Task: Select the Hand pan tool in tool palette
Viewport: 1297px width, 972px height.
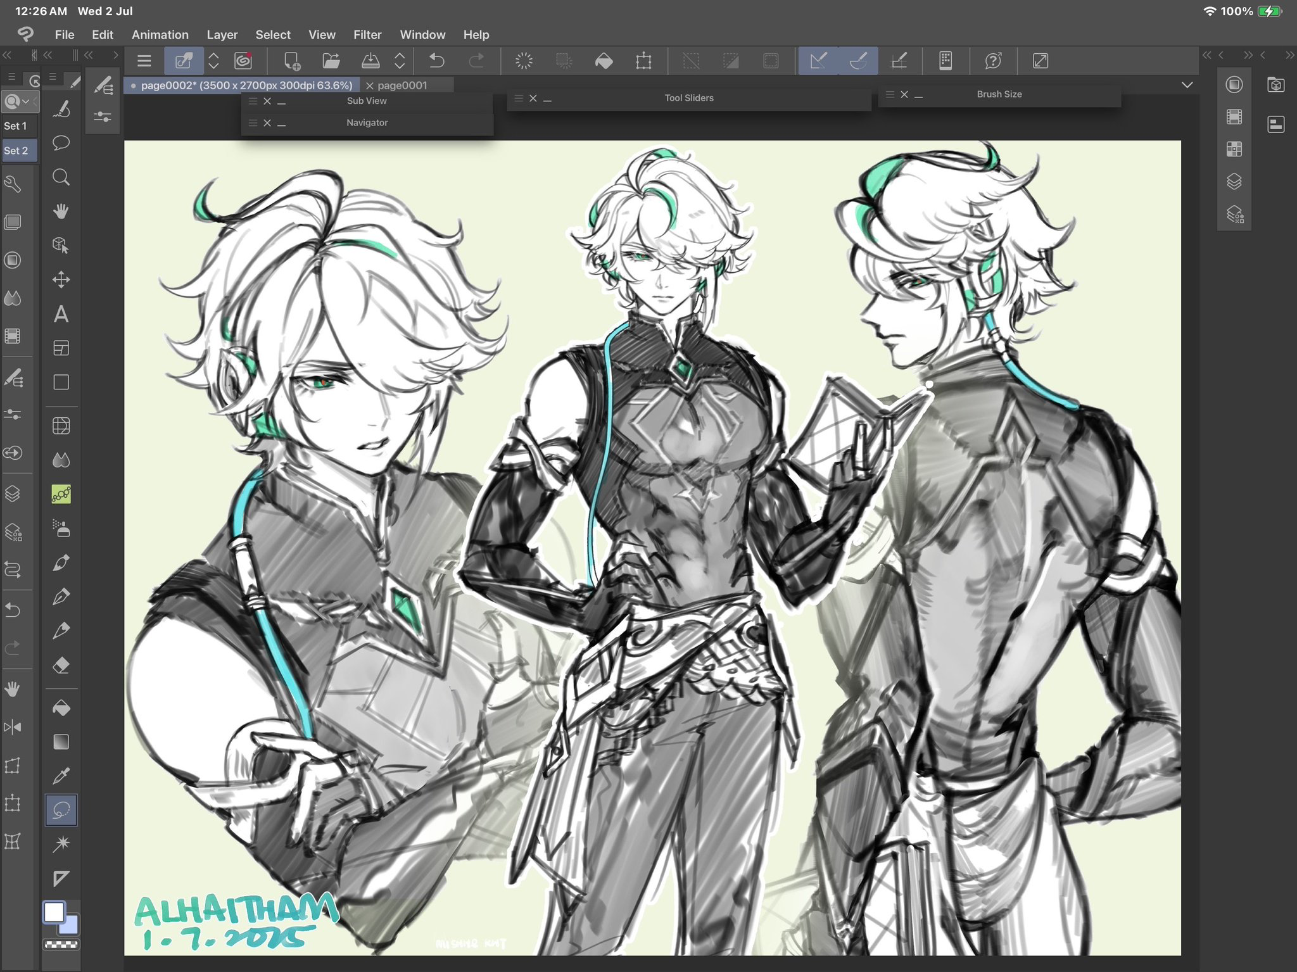Action: click(61, 211)
